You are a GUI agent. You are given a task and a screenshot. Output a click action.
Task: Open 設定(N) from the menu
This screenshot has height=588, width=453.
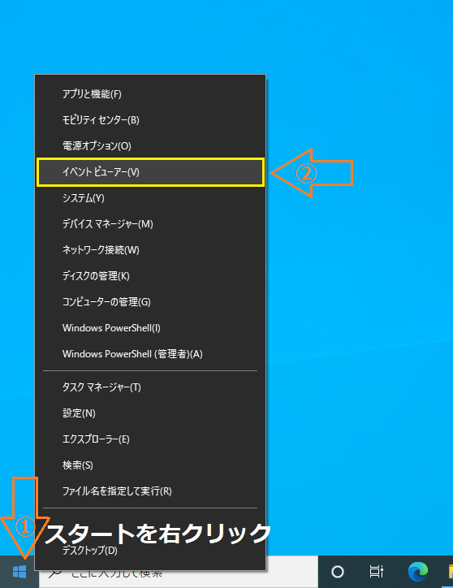[x=150, y=413]
